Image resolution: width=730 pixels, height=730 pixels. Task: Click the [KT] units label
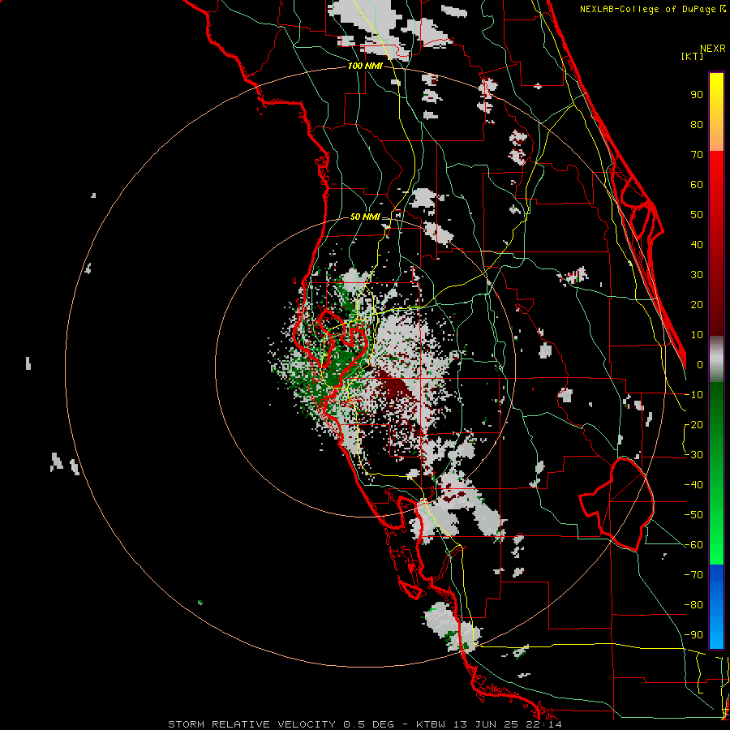pyautogui.click(x=693, y=56)
